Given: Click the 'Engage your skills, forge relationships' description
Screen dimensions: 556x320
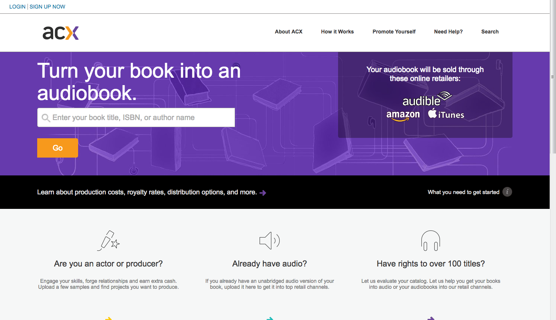Looking at the screenshot, I should click(x=108, y=284).
